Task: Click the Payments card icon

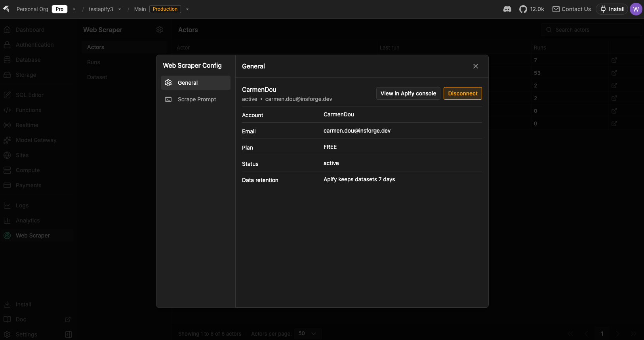Action: click(x=7, y=185)
